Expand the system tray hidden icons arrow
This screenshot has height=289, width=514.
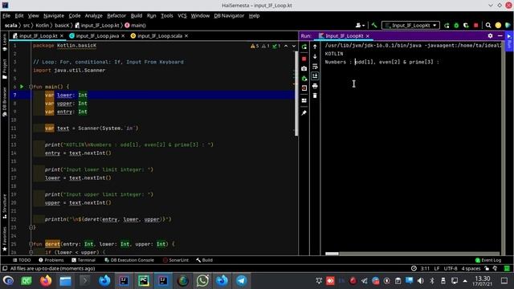tap(465, 281)
